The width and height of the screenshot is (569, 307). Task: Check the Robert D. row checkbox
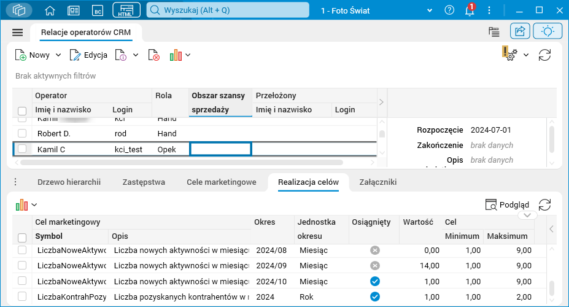(x=22, y=133)
